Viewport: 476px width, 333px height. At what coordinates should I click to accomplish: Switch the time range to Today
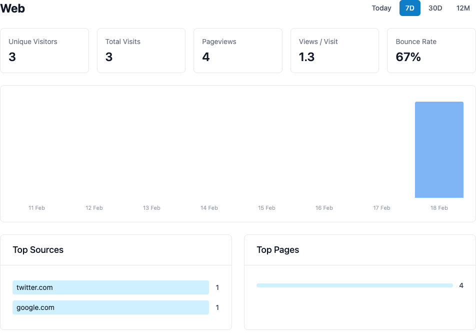coord(381,8)
